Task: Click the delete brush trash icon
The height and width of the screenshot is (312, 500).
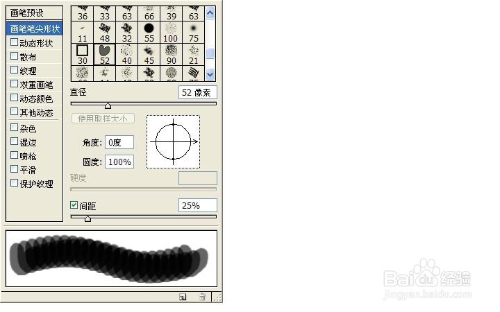Action: [202, 297]
